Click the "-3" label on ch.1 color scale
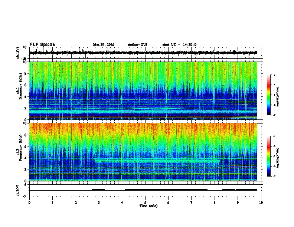 [x=274, y=75]
